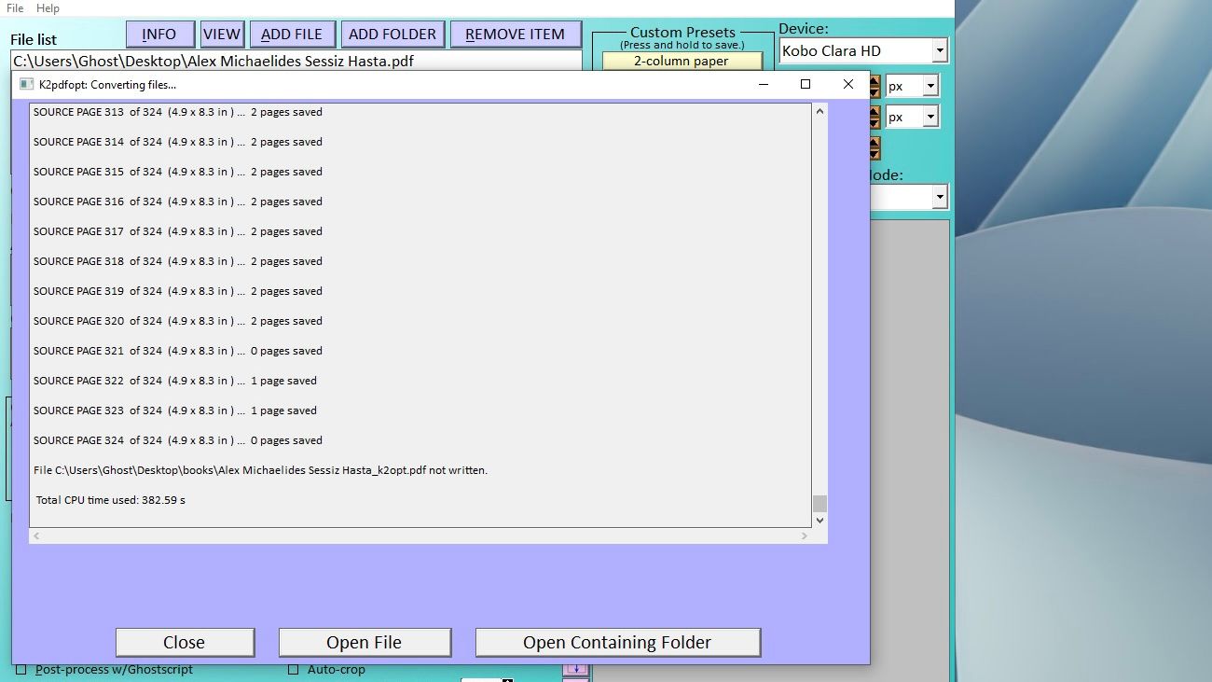
Task: Open the File menu
Action: pyautogui.click(x=15, y=8)
